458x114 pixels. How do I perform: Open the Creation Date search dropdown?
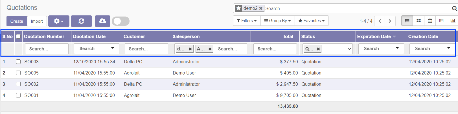432,48
